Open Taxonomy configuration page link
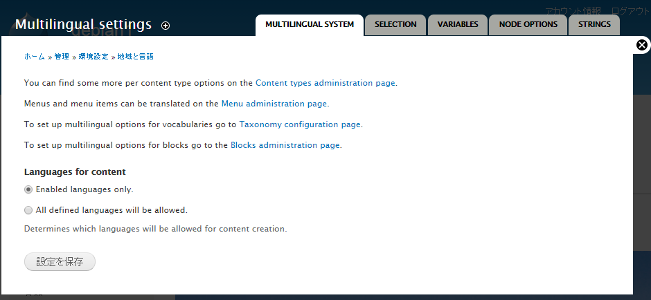The image size is (651, 300). [300, 124]
